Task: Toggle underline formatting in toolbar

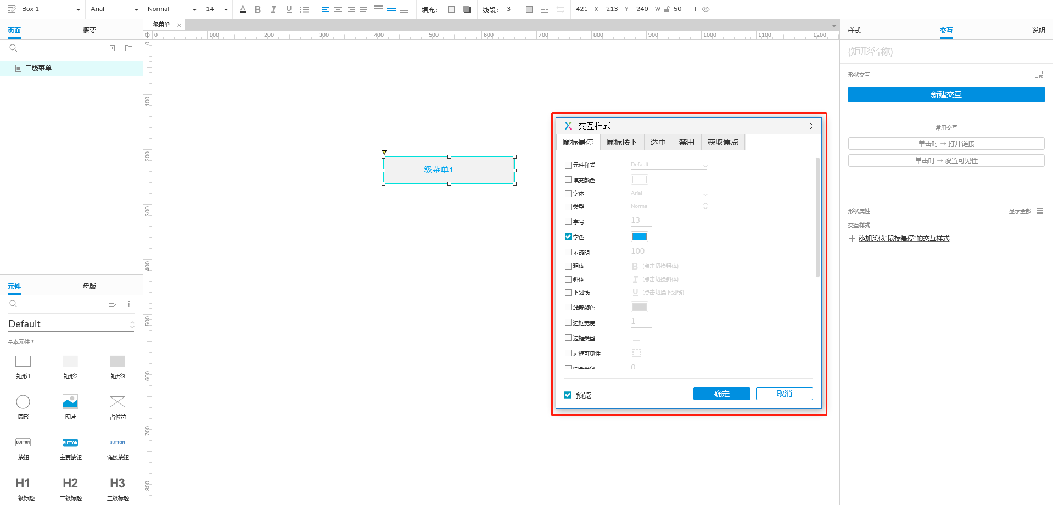Action: coord(289,9)
